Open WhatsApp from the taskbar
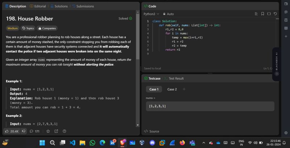This screenshot has height=148, width=290. click(x=92, y=143)
